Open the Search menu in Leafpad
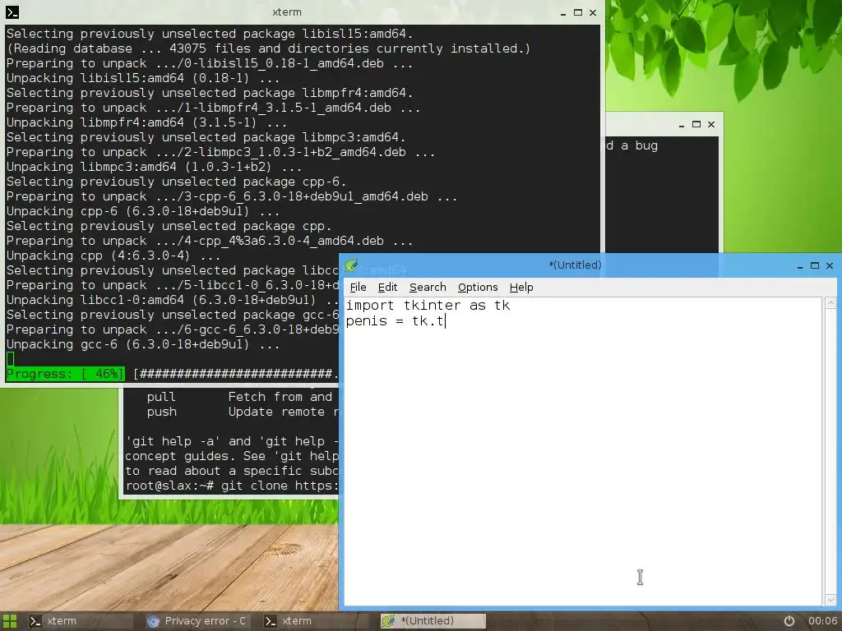 point(428,288)
